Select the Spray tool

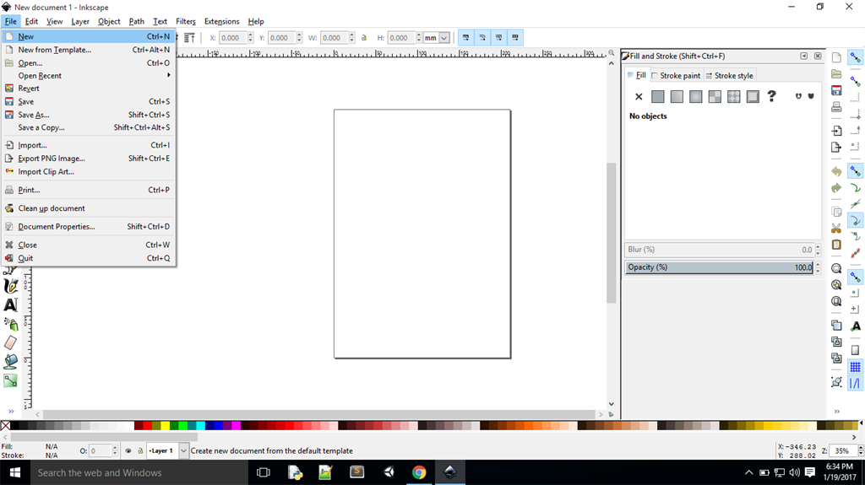[x=10, y=324]
